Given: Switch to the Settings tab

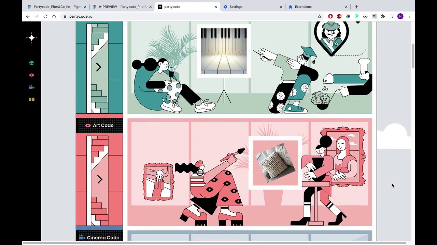Looking at the screenshot, I should pos(253,7).
